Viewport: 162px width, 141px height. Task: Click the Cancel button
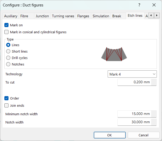click(x=143, y=135)
